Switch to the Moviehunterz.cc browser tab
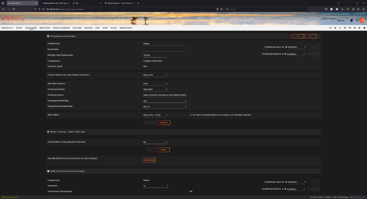The width and height of the screenshot is (367, 199). [x=119, y=3]
